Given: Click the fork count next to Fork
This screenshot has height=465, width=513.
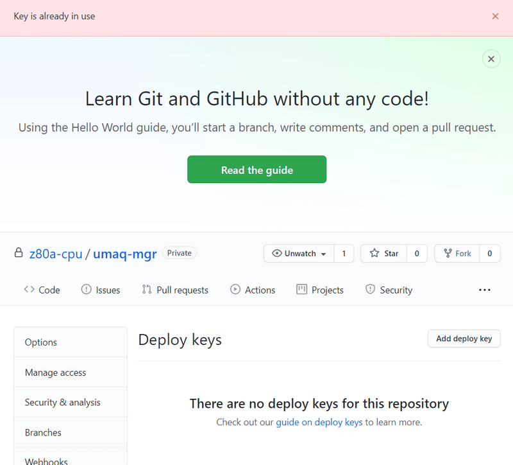Looking at the screenshot, I should 489,253.
